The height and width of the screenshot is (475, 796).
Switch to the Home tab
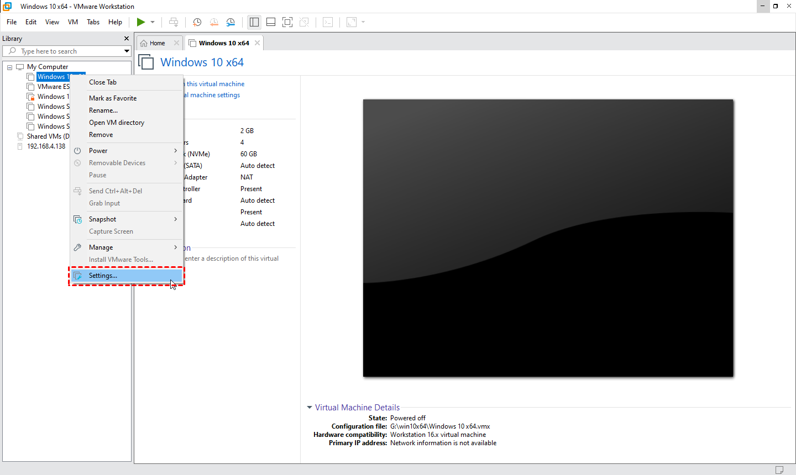pyautogui.click(x=157, y=43)
